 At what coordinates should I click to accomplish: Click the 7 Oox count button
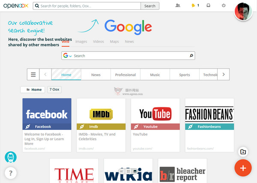[x=54, y=90]
